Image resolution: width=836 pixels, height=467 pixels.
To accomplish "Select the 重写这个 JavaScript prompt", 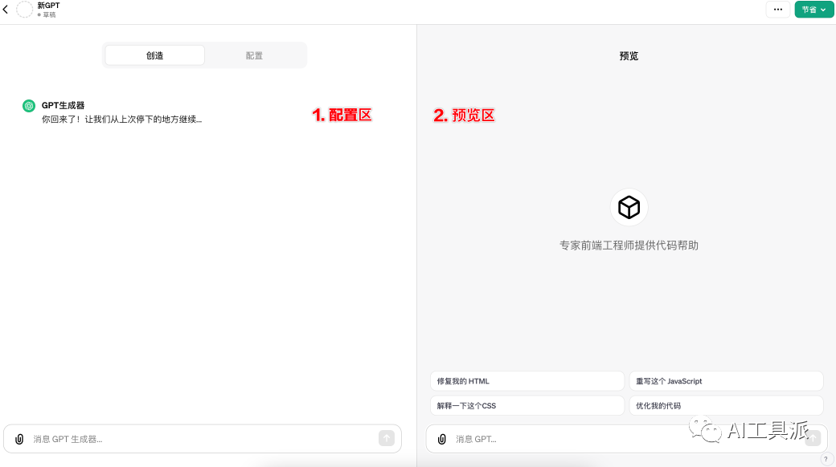I will tap(726, 381).
